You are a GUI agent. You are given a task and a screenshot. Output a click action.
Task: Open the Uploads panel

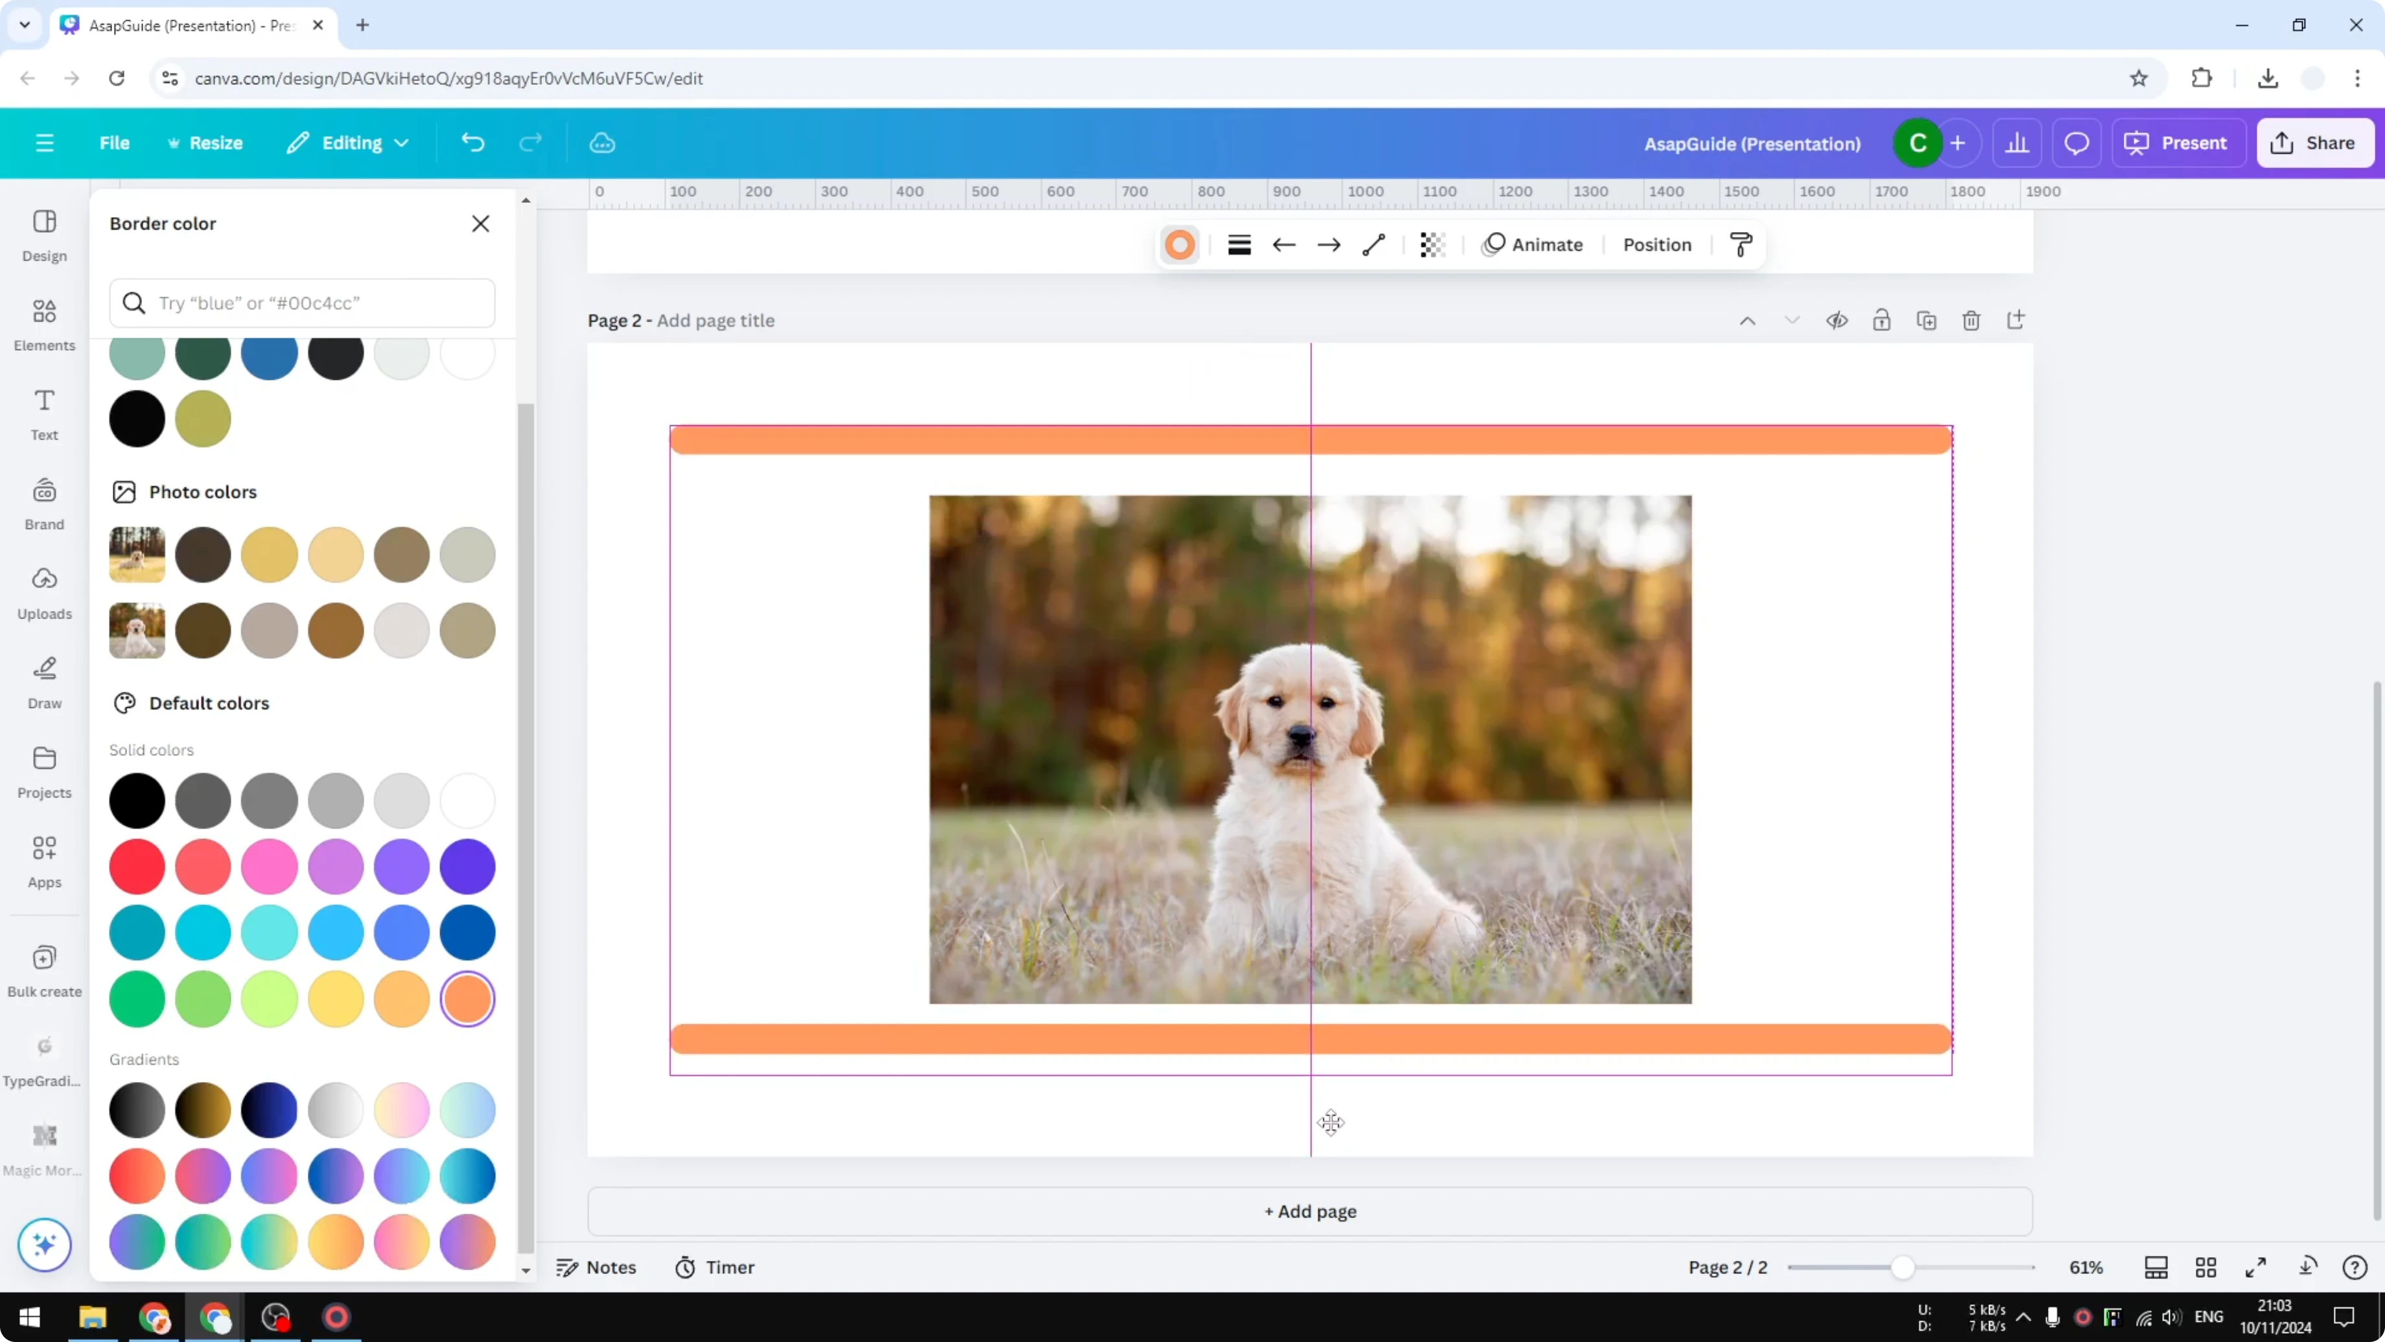pos(43,593)
